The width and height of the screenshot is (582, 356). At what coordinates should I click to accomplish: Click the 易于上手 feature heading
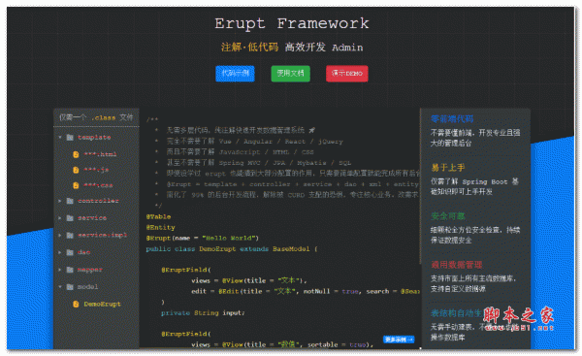click(448, 168)
